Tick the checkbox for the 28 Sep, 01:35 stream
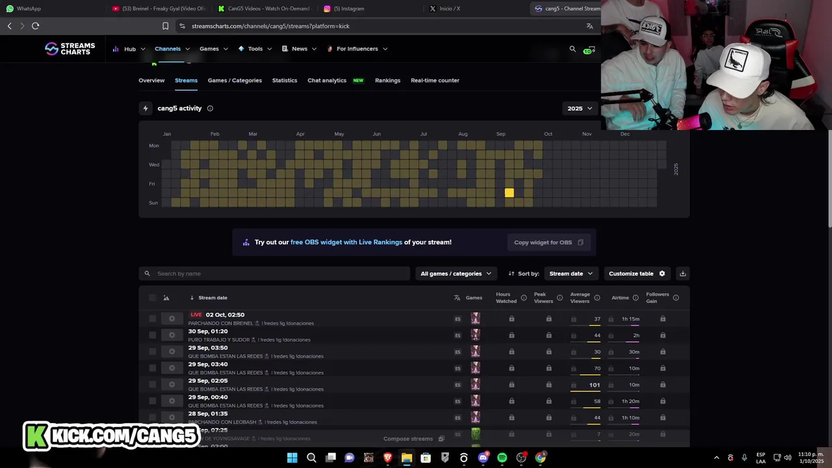 point(152,417)
